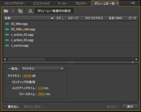Click waveform icon of s_cursor.ogg

tap(7, 45)
